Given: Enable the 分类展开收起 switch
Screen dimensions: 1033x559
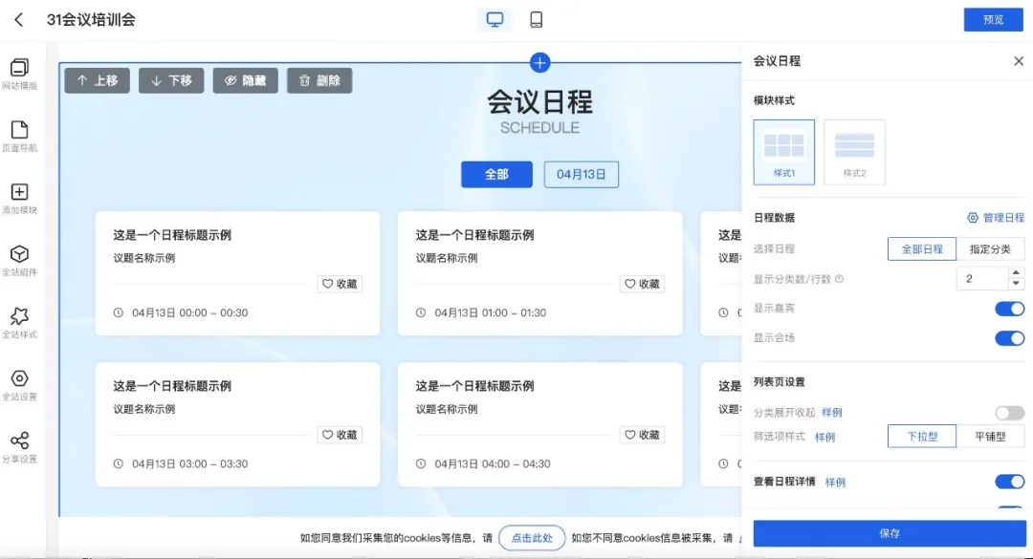Looking at the screenshot, I should [x=1009, y=413].
